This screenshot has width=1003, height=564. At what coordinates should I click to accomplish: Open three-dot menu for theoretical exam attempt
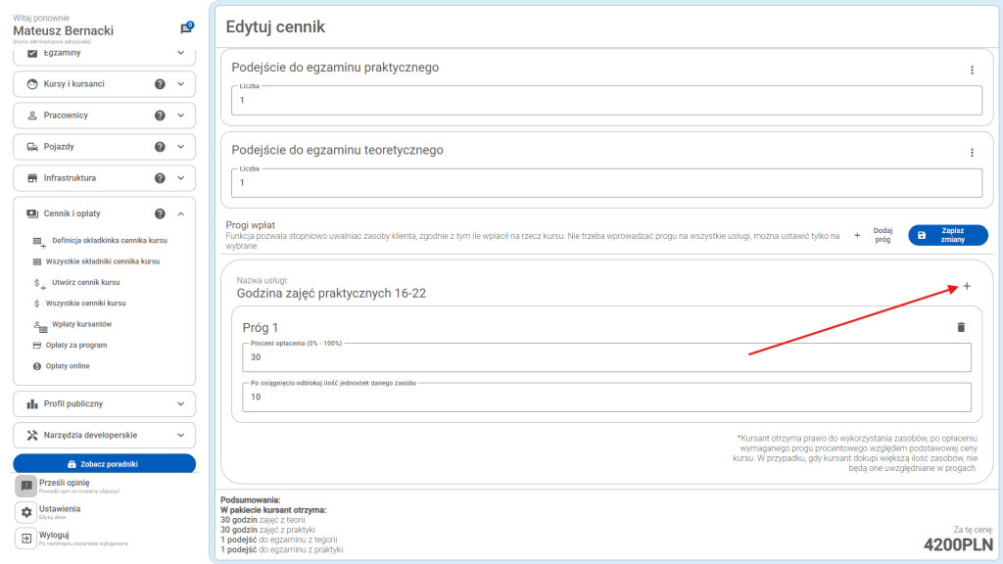(x=972, y=153)
